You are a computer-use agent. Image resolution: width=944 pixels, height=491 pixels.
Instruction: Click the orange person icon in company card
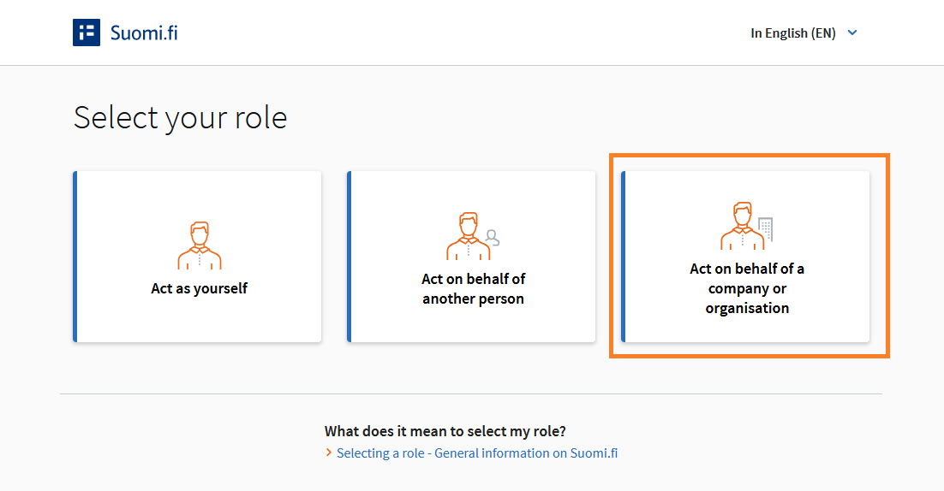(x=743, y=225)
